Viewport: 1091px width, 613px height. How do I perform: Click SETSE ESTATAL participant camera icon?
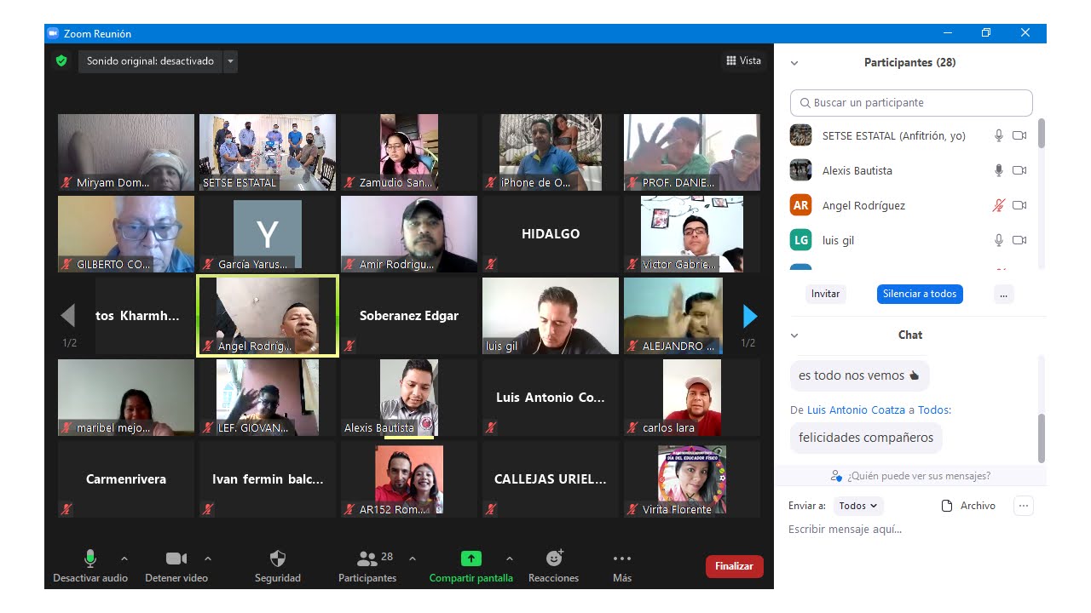tap(1019, 135)
